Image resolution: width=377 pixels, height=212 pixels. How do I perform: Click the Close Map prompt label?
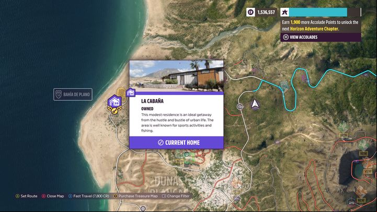click(x=55, y=196)
